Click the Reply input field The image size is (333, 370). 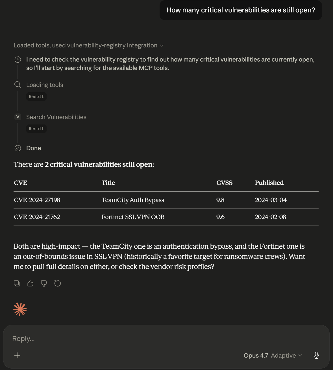tap(113, 338)
